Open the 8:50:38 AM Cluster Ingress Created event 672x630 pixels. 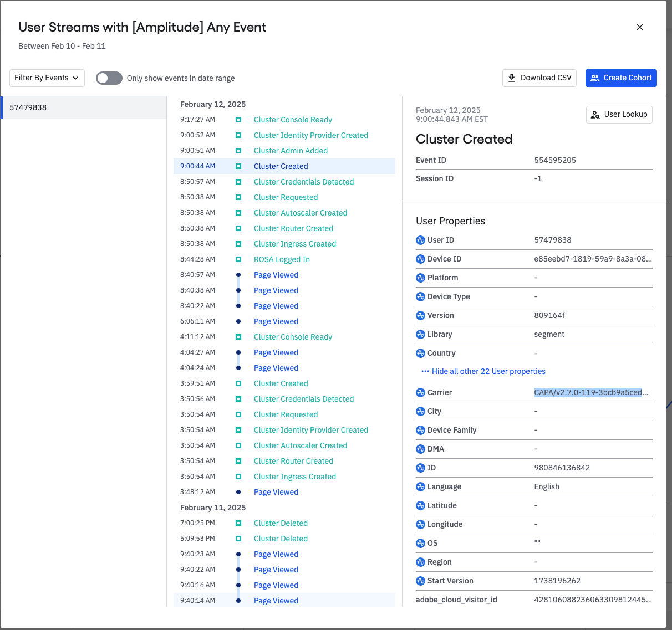[x=284, y=244]
